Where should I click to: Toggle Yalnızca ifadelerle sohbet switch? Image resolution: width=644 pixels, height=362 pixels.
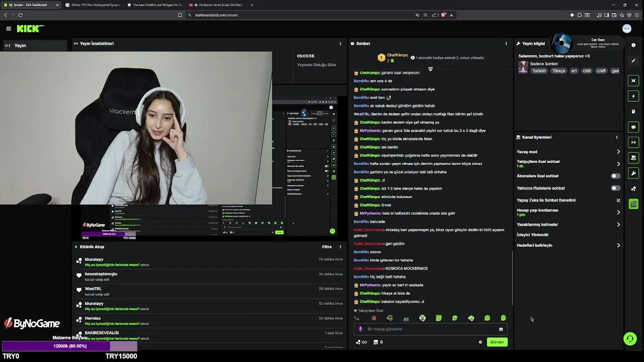(x=615, y=188)
